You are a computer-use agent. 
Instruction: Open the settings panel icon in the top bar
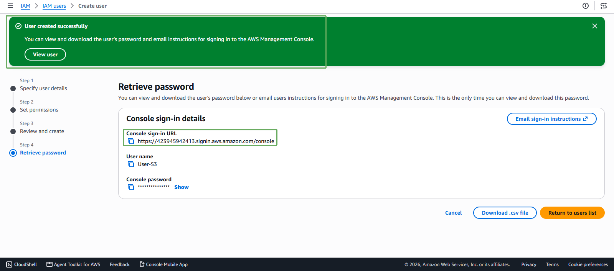click(604, 6)
